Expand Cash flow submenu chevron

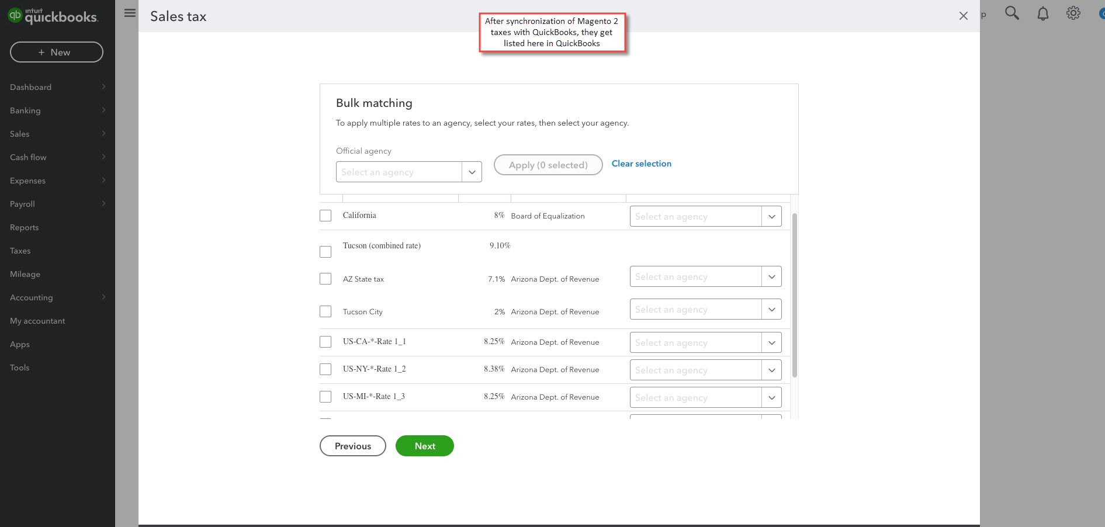tap(103, 157)
